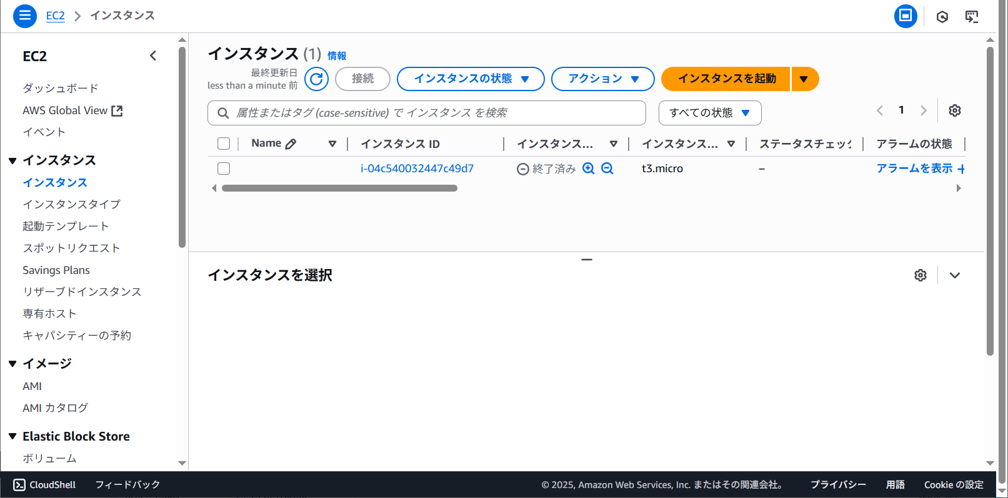
Task: Open the hamburger navigation menu
Action: click(x=25, y=16)
